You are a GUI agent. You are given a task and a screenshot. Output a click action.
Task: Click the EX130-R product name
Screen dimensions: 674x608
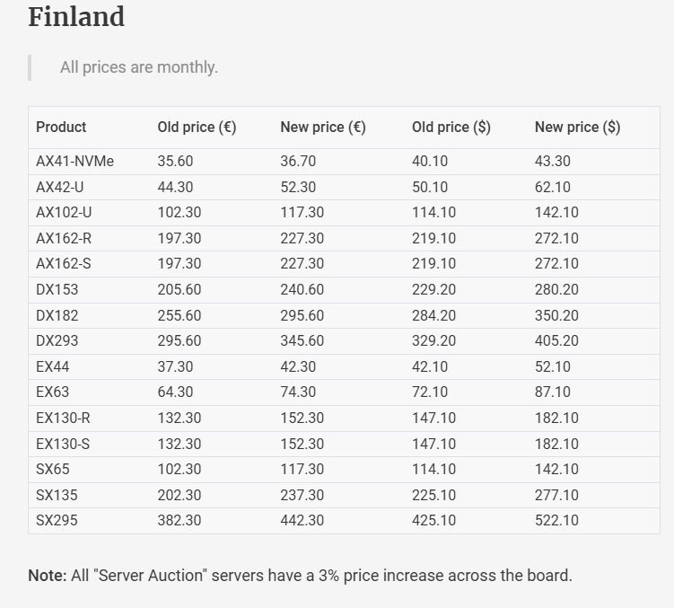(63, 419)
